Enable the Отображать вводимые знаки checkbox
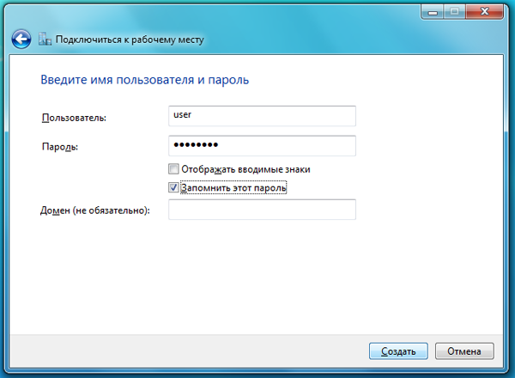The image size is (515, 378). click(173, 169)
